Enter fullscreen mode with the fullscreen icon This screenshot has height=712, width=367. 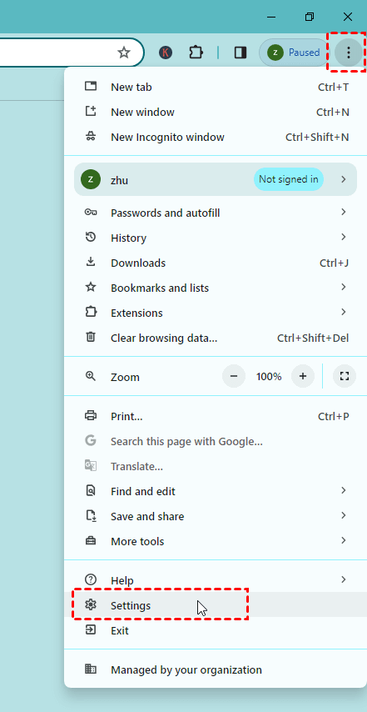coord(345,377)
